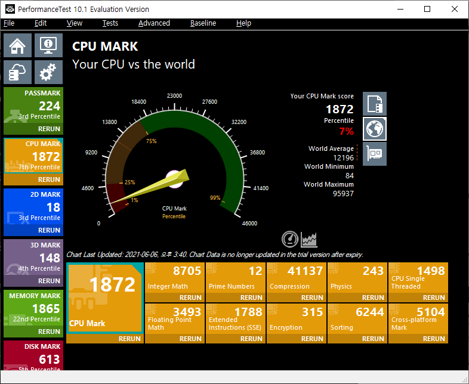Open the View menu
Screen dimensions: 469x384
tap(74, 23)
